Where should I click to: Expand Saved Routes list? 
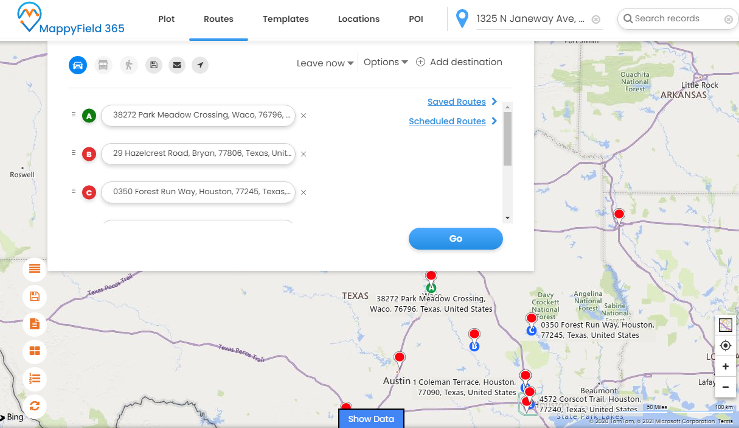pyautogui.click(x=462, y=102)
